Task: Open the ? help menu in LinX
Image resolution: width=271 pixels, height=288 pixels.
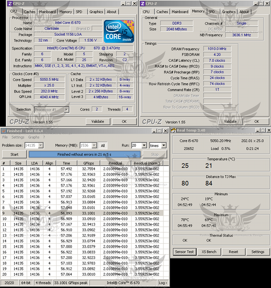Action: point(44,137)
